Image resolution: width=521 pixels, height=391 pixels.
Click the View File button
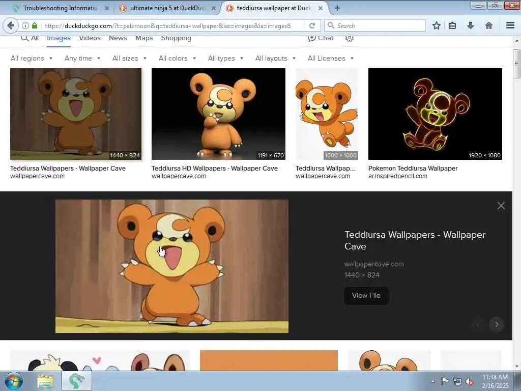(x=366, y=295)
